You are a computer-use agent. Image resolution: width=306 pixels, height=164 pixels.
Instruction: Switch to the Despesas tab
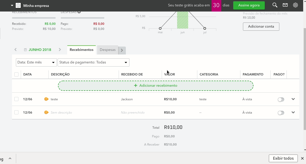click(x=108, y=50)
